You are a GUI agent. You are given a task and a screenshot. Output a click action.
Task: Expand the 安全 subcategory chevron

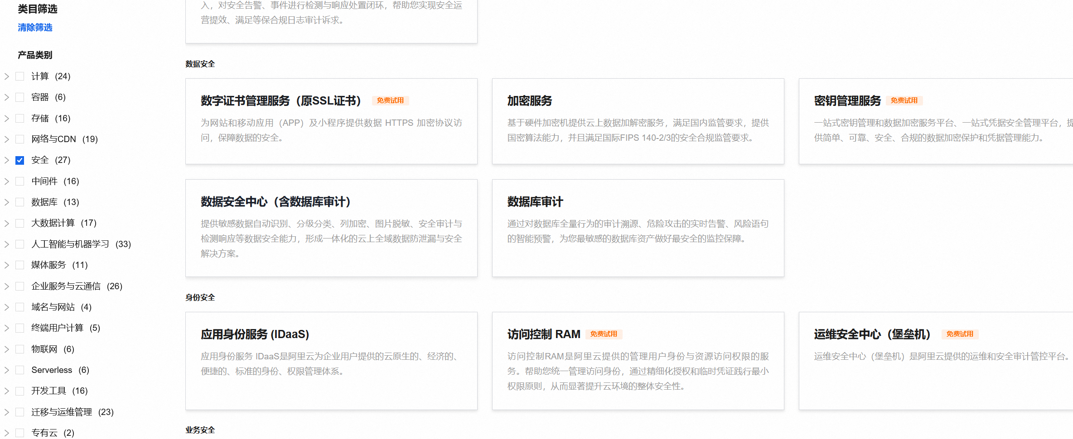pyautogui.click(x=7, y=160)
